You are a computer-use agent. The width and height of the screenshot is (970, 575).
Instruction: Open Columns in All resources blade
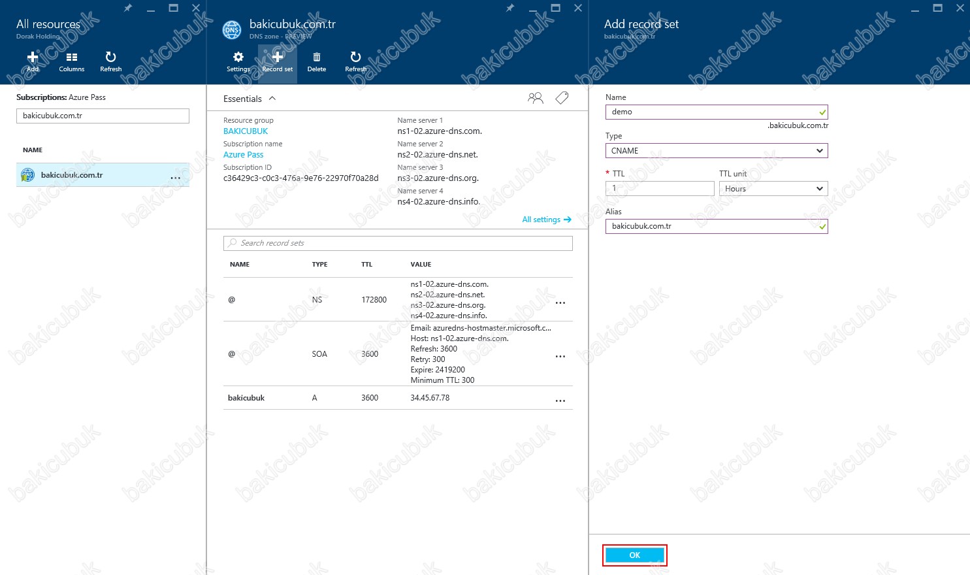72,62
